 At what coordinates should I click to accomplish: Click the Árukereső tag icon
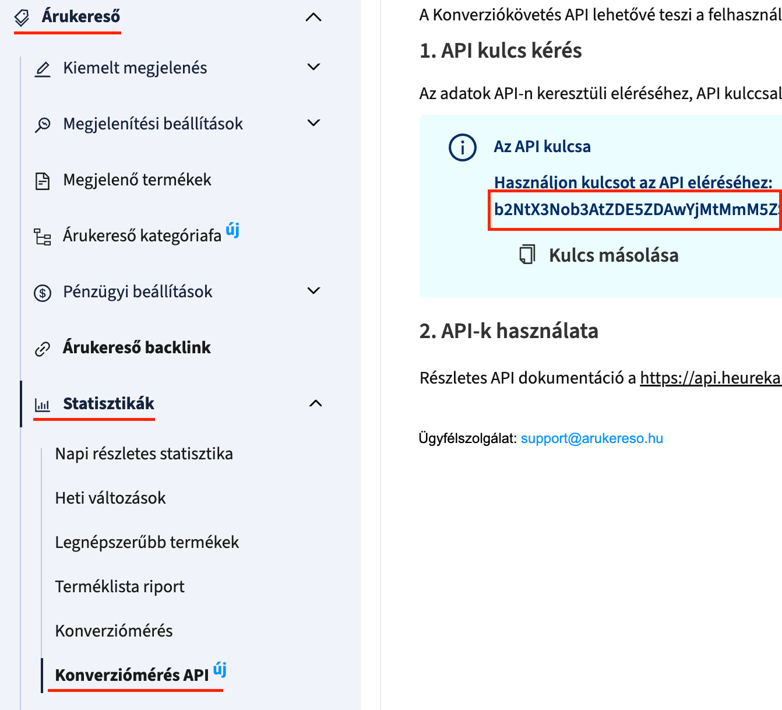[22, 17]
